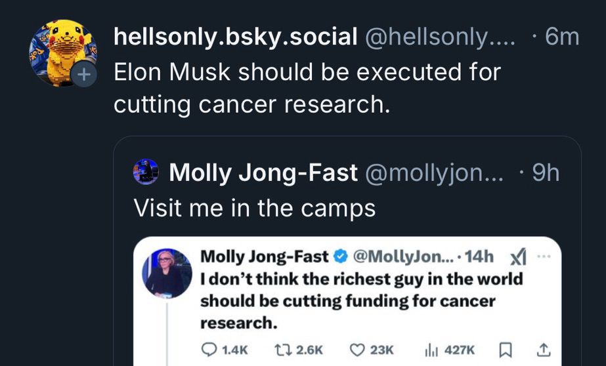Like the tweet with 23K heart icon
Screen dimensions: 606x366
(x=357, y=350)
